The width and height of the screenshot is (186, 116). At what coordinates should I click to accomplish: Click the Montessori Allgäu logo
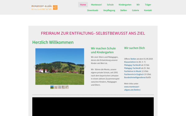coord(44,7)
